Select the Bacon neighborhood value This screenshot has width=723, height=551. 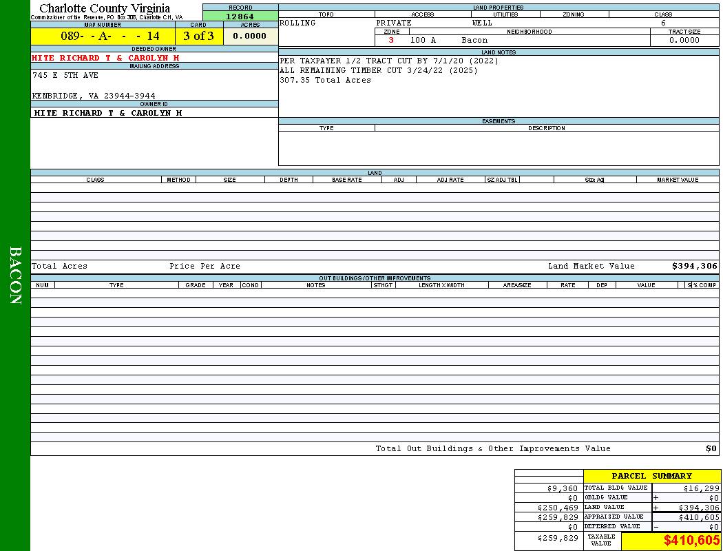[x=474, y=40]
